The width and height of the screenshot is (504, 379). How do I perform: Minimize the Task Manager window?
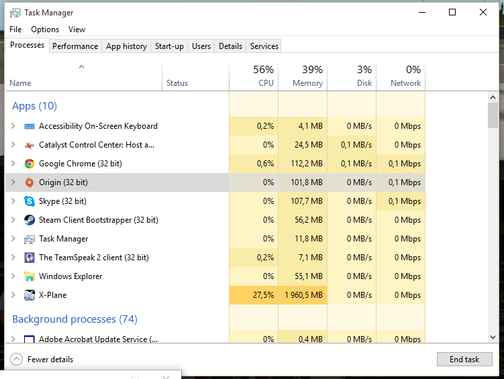pyautogui.click(x=422, y=12)
